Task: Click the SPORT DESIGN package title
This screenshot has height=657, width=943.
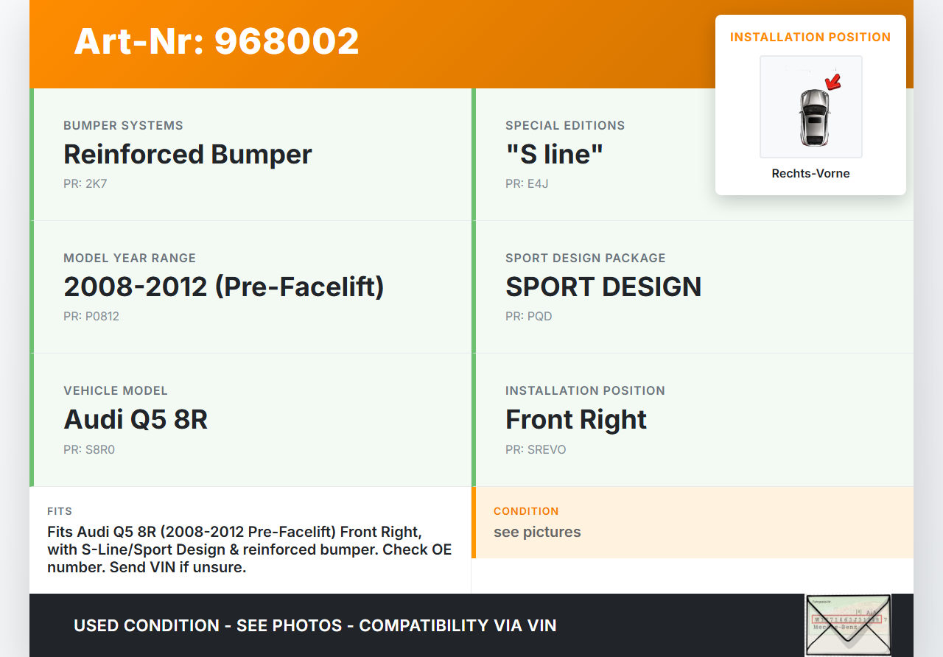Action: tap(603, 287)
